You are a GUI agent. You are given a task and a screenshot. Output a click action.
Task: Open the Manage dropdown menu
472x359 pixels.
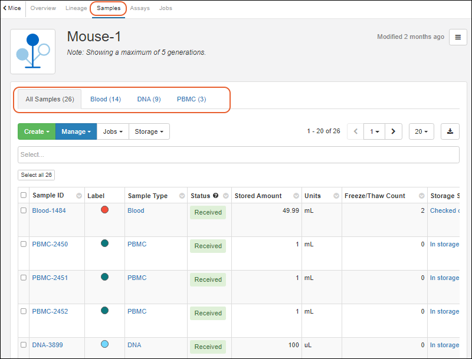point(76,131)
